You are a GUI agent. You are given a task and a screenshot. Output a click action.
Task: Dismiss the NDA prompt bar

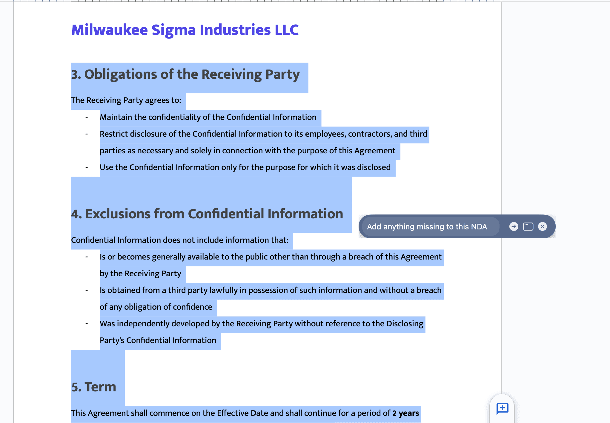click(x=542, y=226)
